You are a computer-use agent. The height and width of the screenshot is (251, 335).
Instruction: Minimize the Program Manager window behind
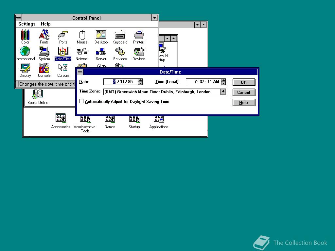pyautogui.click(x=197, y=25)
